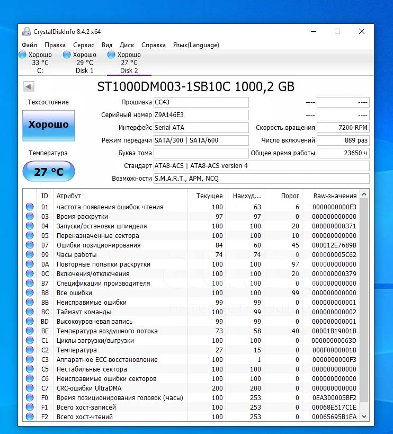Click status orb in row 07 Ошибки позиционирования
This screenshot has height=434, width=393.
click(30, 245)
